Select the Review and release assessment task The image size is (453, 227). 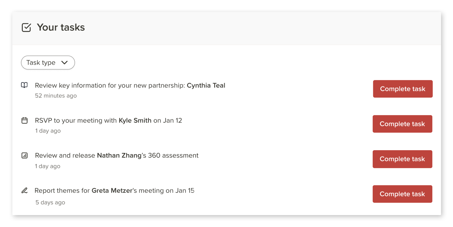point(117,155)
